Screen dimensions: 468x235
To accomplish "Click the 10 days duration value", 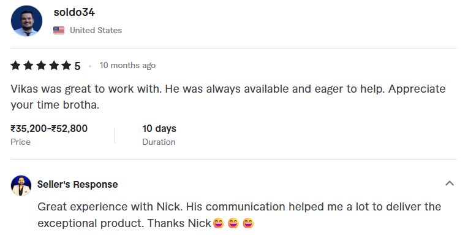I will point(159,129).
